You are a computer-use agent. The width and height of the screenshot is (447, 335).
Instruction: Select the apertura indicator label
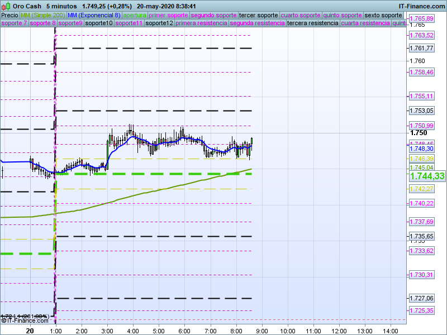(135, 15)
